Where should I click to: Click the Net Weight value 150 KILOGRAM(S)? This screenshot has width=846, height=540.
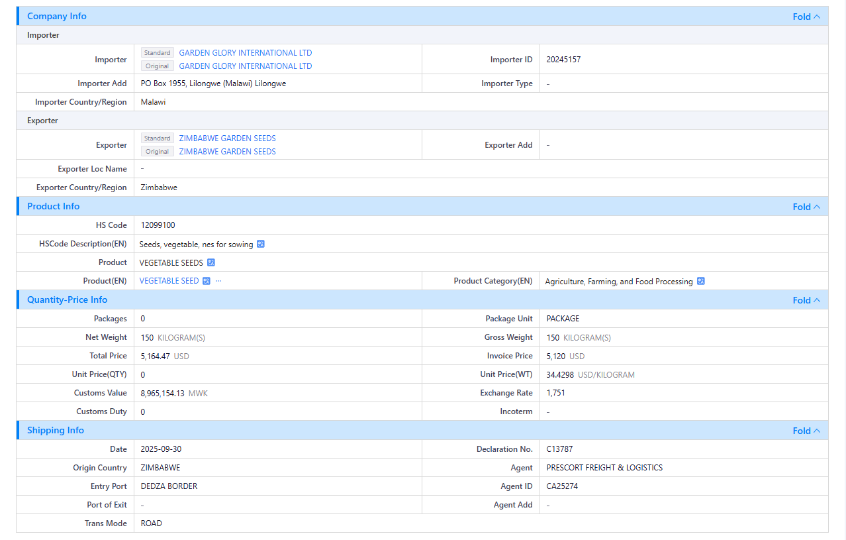click(x=173, y=337)
